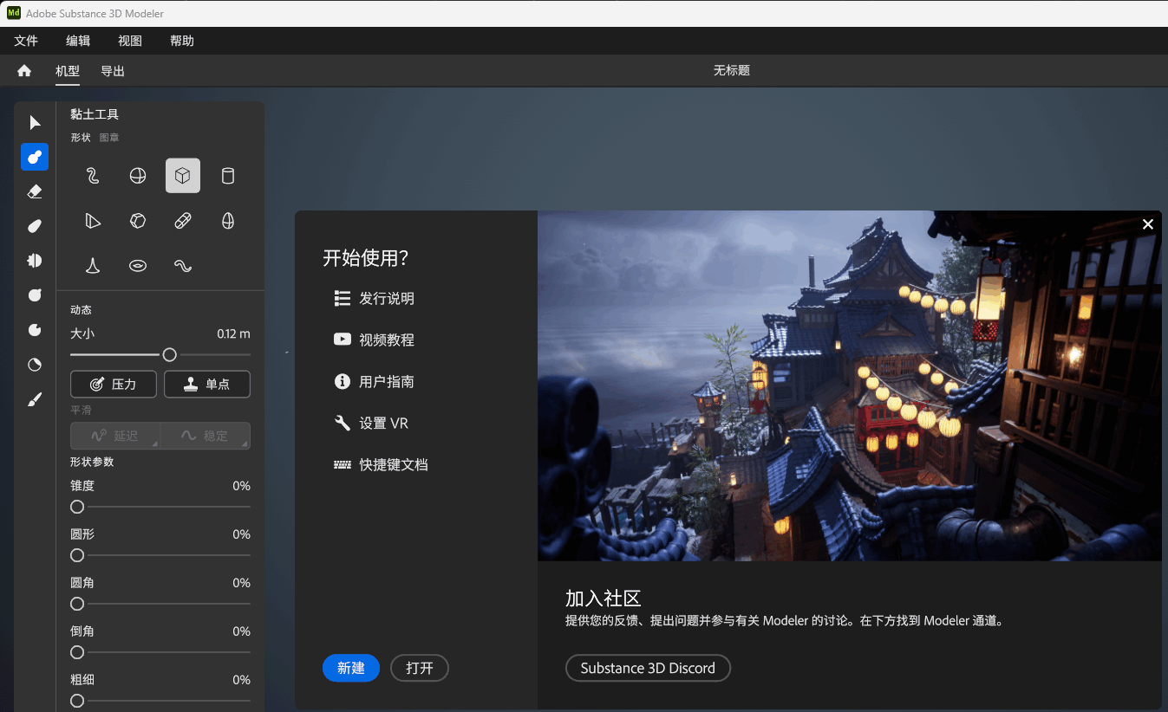Choose the torus ring shape
Screen dimensions: 1168x712
click(138, 266)
